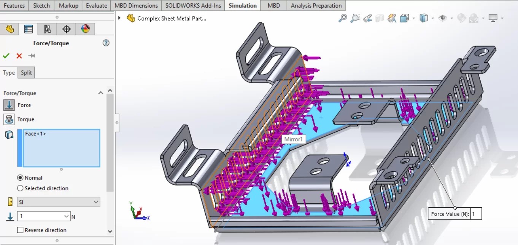Collapse Force/Torque section chevron
Image resolution: width=518 pixels, height=245 pixels.
pos(101,93)
